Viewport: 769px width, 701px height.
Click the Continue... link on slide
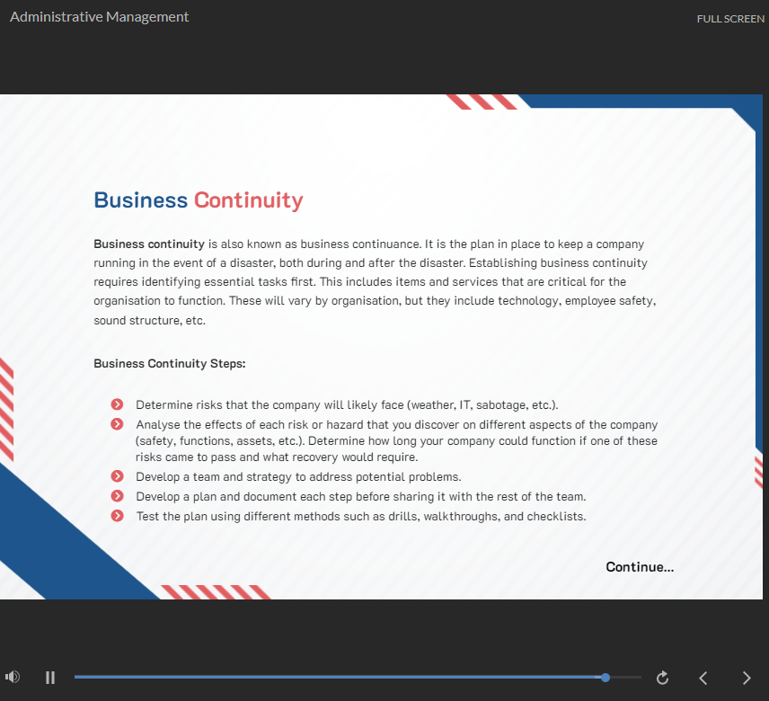(640, 566)
